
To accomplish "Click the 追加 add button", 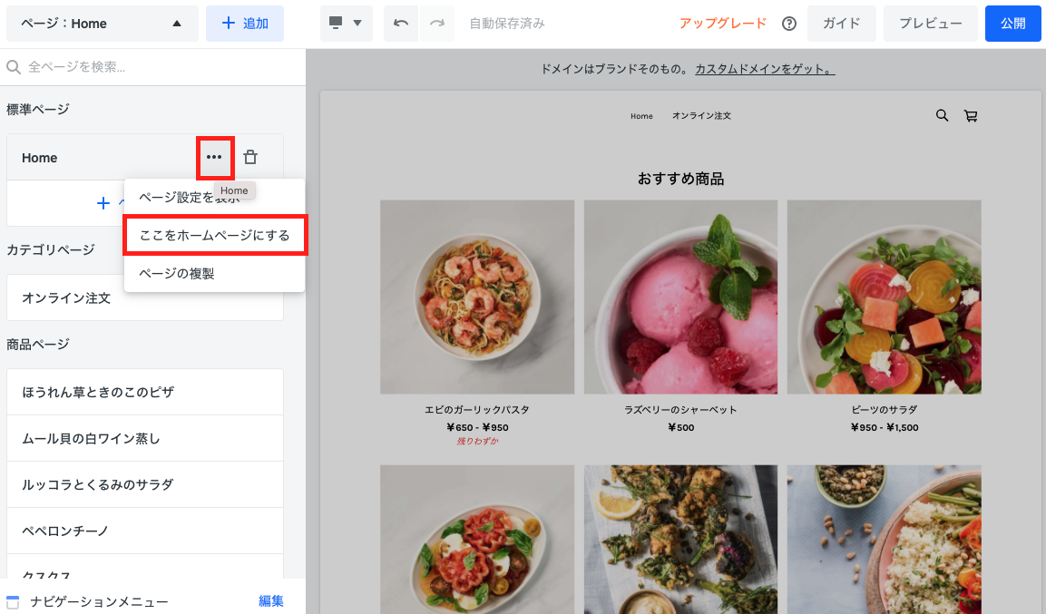I will coord(245,24).
